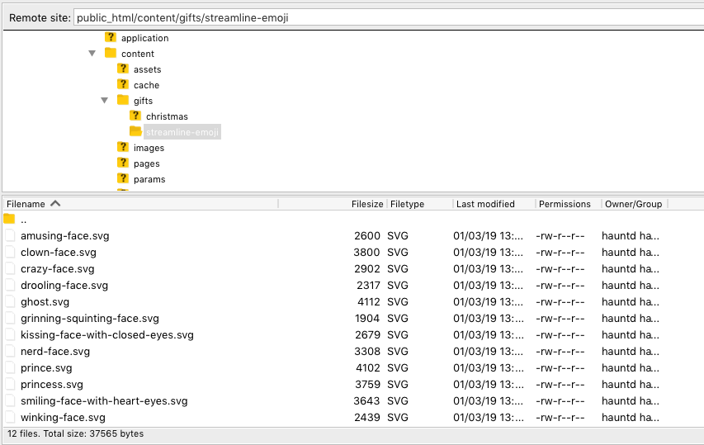Select the params folder in tree
The height and width of the screenshot is (445, 704).
[149, 179]
